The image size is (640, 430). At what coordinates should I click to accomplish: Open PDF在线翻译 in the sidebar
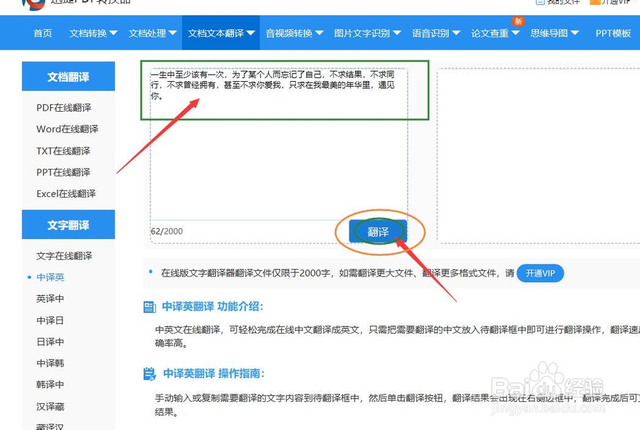click(63, 107)
